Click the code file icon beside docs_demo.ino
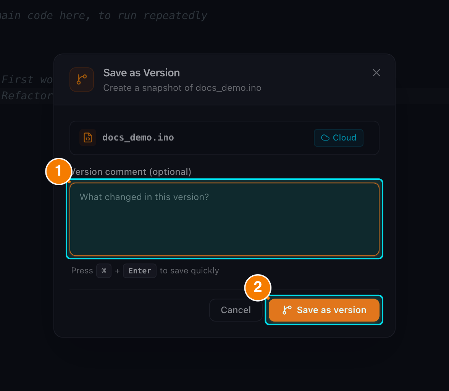449x391 pixels. [88, 137]
